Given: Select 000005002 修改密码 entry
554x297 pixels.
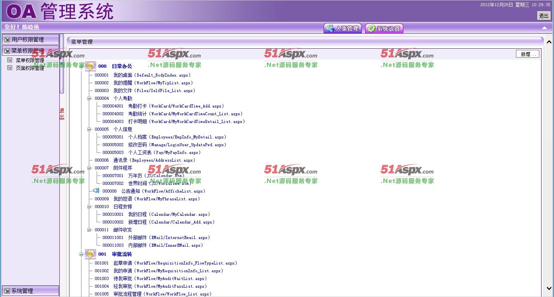Looking at the screenshot, I should (164, 145).
